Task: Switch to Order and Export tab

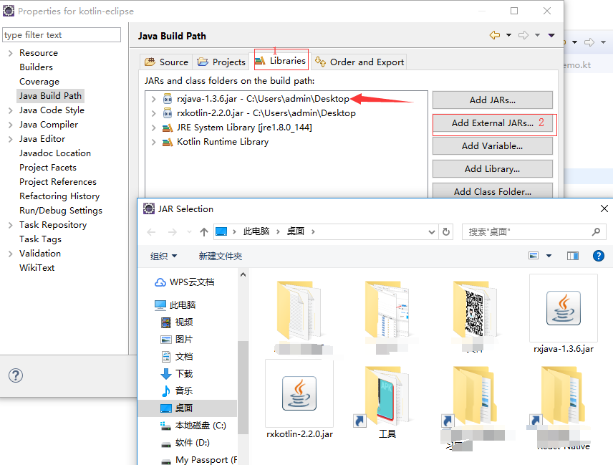Action: coord(359,62)
